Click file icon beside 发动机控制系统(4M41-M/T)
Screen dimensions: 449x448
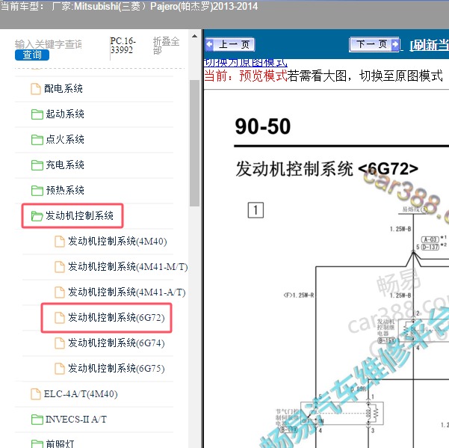click(x=60, y=267)
